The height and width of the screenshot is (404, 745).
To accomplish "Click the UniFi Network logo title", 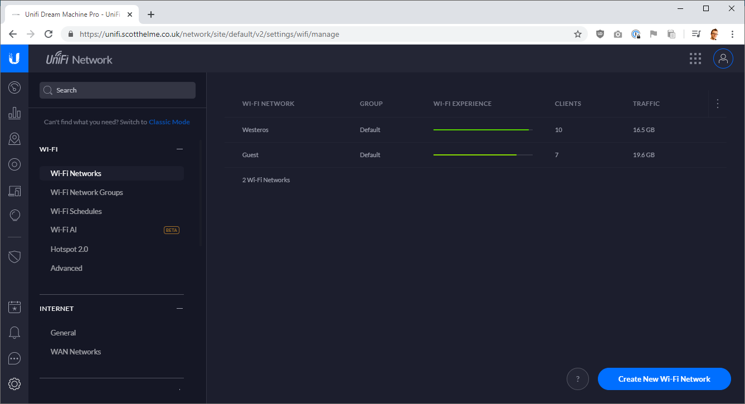I will tap(79, 59).
